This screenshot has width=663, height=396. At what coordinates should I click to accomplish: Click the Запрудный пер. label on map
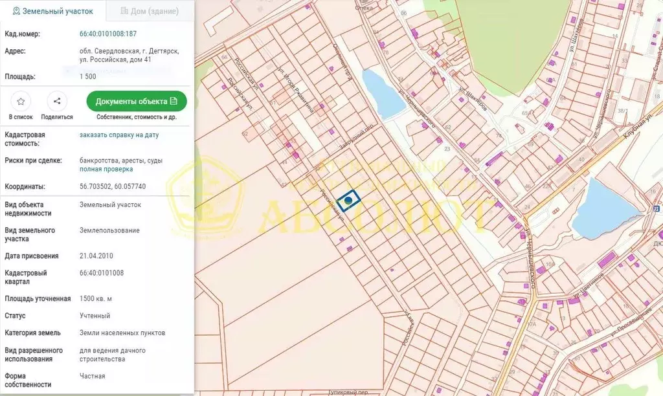pyautogui.click(x=357, y=136)
